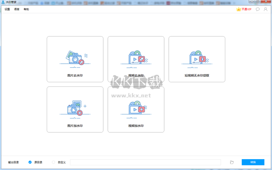
Task: Click the 输出目录 label
Action: click(x=13, y=162)
